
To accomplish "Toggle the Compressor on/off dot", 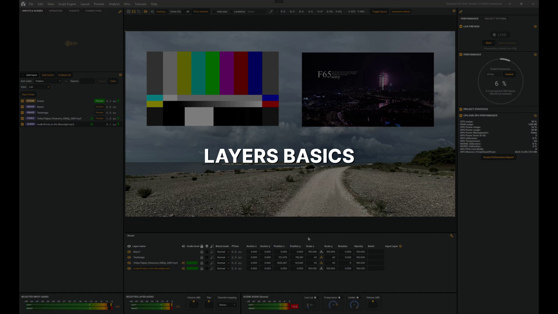I will point(339,297).
